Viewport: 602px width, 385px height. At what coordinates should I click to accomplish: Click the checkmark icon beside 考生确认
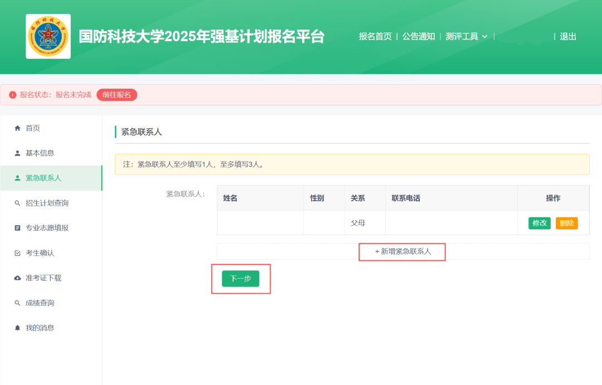coord(17,253)
